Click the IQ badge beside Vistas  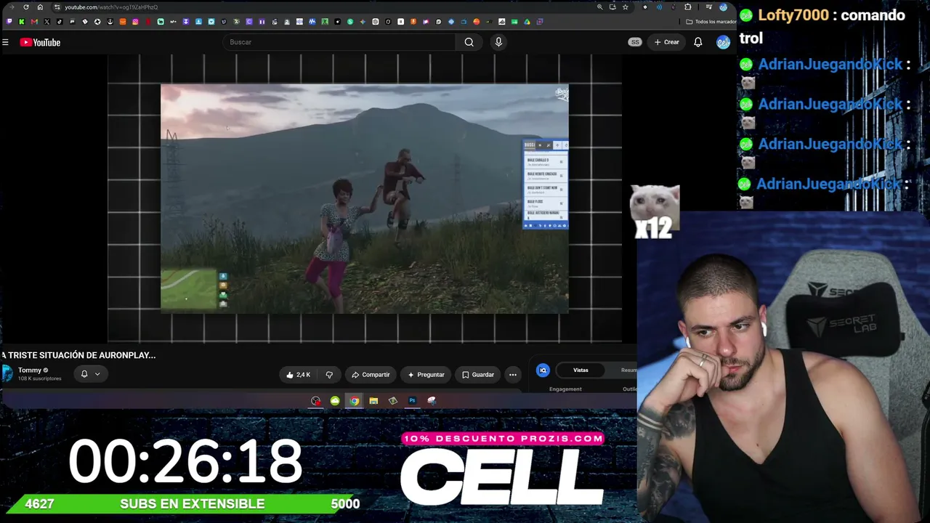coord(543,370)
